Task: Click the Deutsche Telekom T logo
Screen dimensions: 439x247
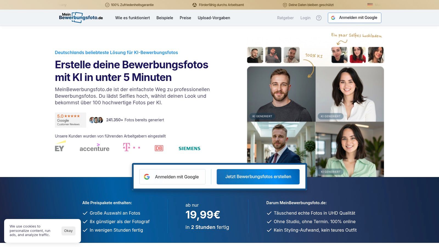Action: [131, 148]
